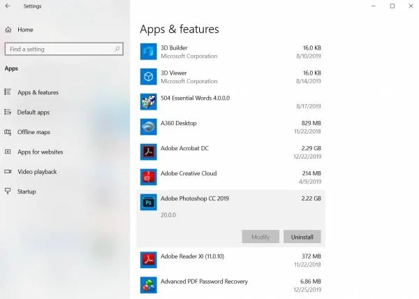Click the 2.29 GB size value
Screen dimensions: 419x299
[x=311, y=148]
